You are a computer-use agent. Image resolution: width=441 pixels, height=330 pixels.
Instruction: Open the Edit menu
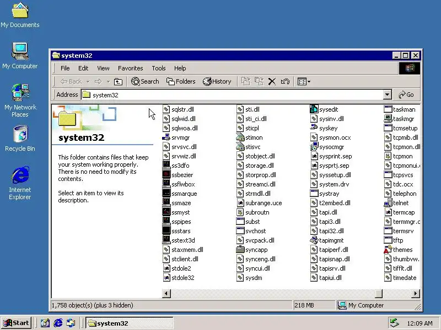coord(83,68)
